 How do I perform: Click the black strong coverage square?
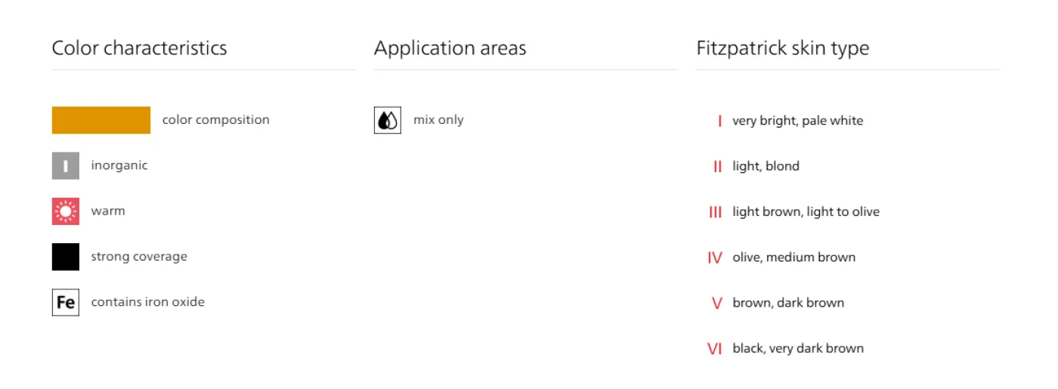click(x=66, y=257)
